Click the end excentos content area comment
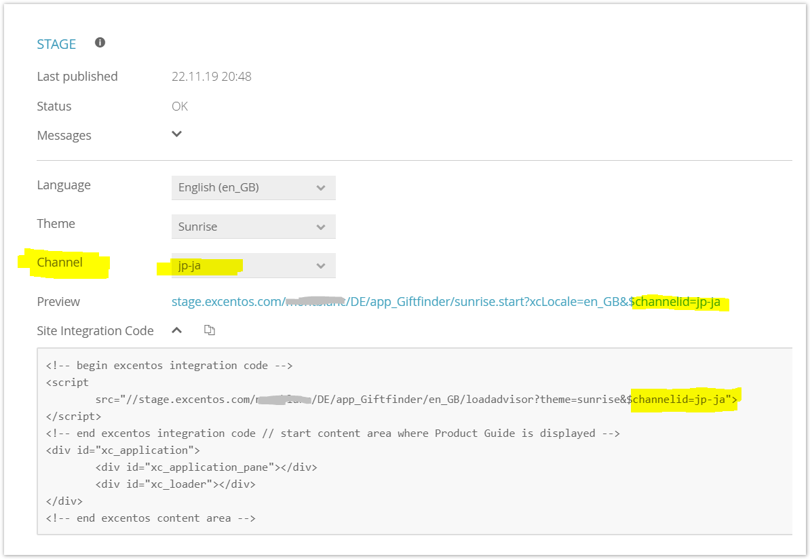810x559 pixels. tap(151, 518)
